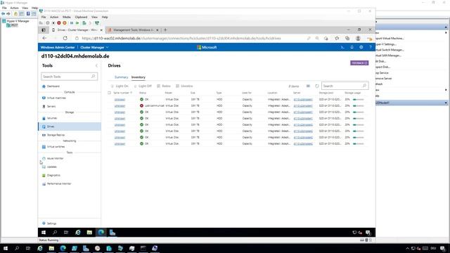This screenshot has height=253, width=450.
Task: Click Retire button in drives toolbar
Action: (164, 86)
